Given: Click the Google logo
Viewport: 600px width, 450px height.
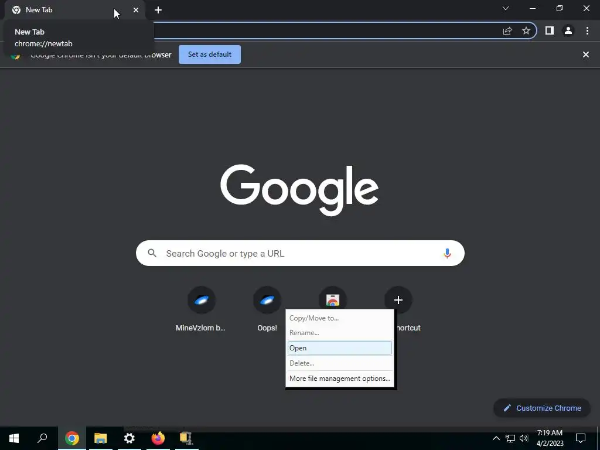Looking at the screenshot, I should coord(299,190).
